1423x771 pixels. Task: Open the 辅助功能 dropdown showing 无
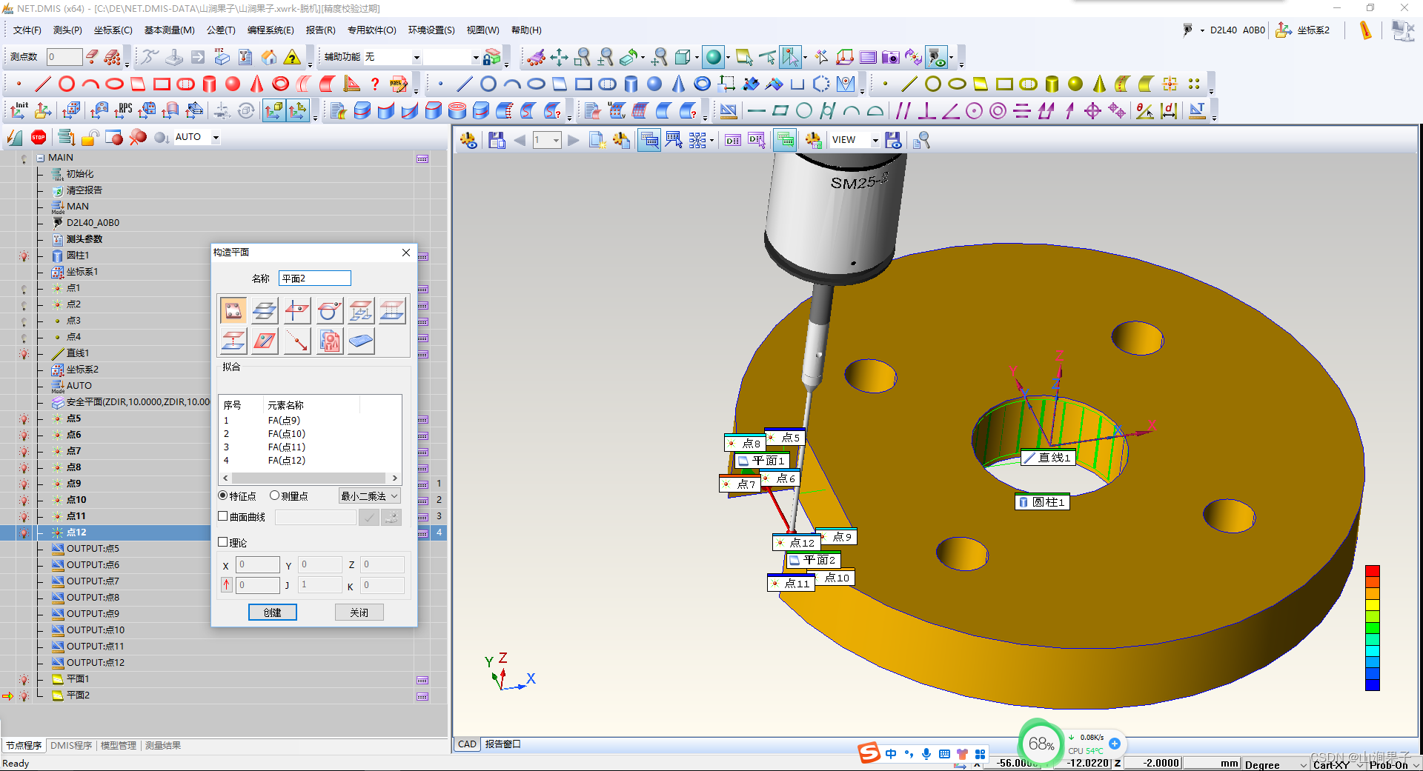click(417, 57)
